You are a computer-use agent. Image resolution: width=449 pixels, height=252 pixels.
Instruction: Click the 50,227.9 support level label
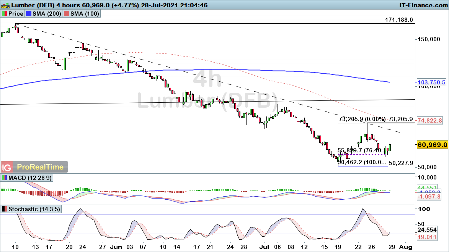click(x=401, y=163)
